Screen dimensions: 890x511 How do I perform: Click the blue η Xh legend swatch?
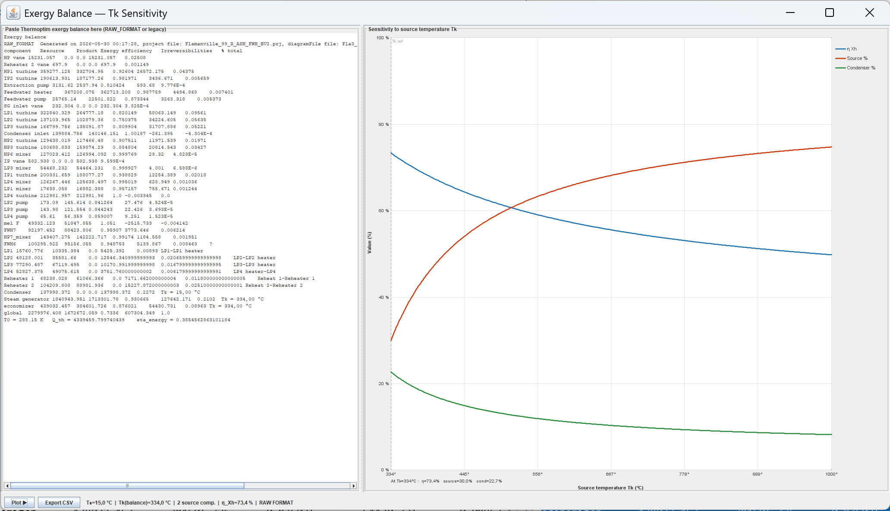pos(840,49)
